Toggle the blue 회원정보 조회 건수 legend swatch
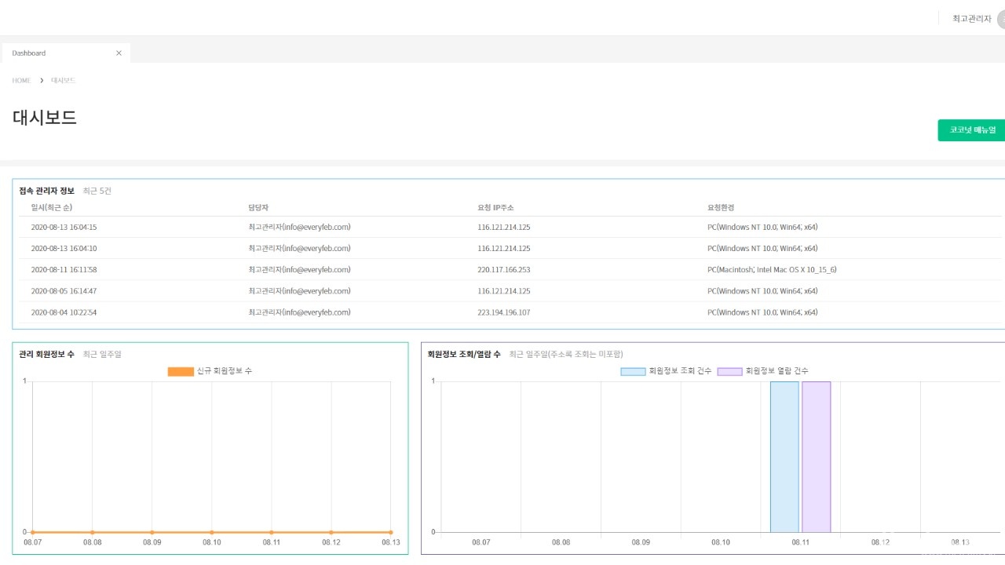Image resolution: width=1005 pixels, height=565 pixels. (633, 371)
